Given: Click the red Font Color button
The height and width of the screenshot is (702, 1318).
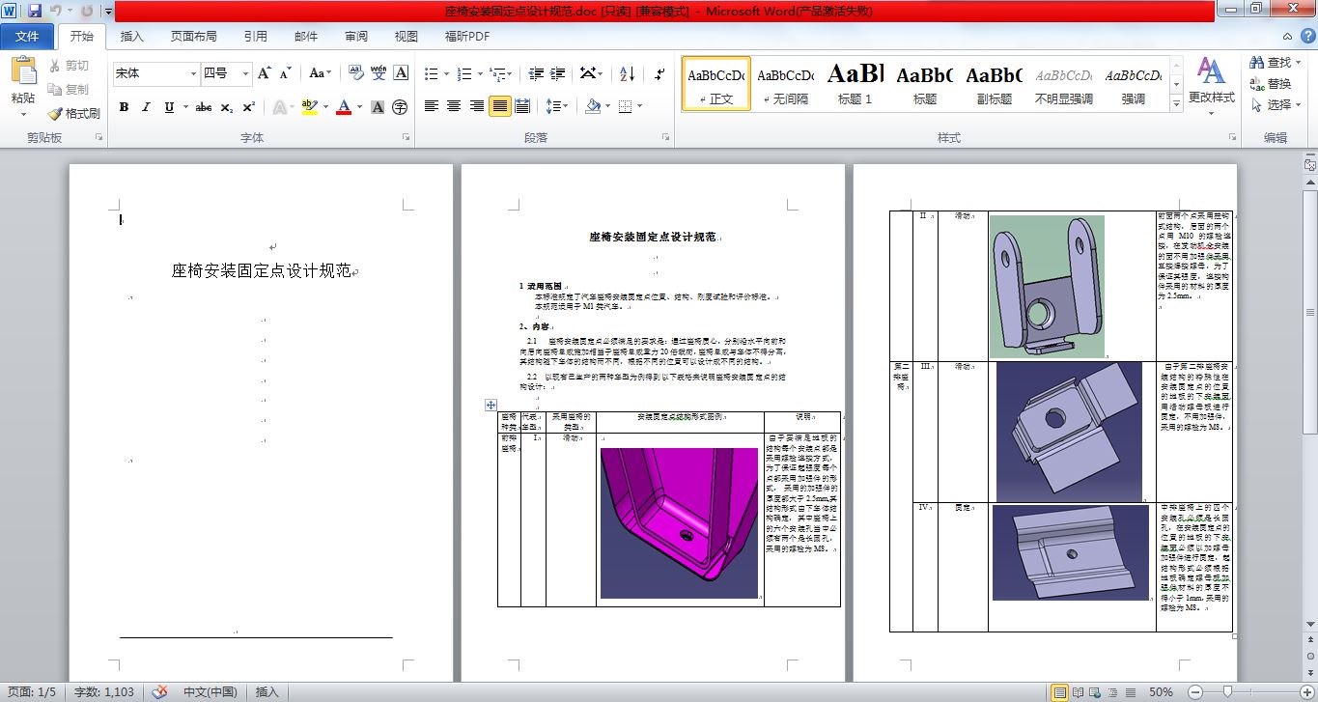Looking at the screenshot, I should 343,107.
